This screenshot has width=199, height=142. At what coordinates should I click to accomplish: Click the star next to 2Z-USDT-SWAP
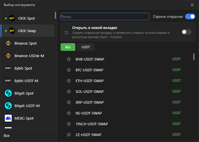[x=69, y=135]
